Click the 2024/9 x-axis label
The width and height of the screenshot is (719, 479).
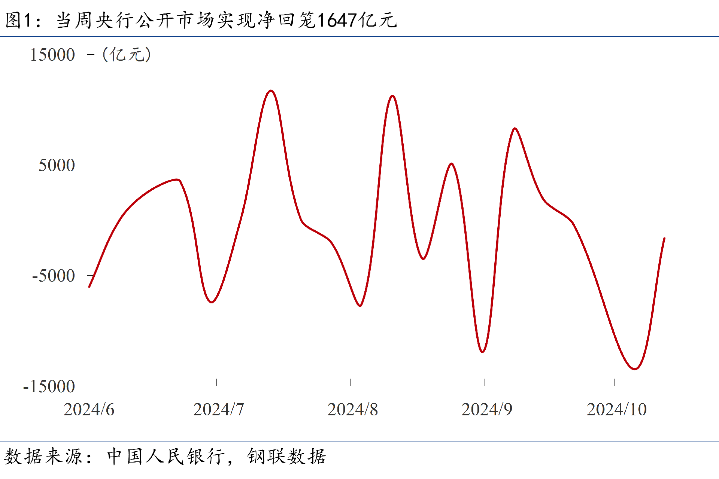[x=486, y=409]
